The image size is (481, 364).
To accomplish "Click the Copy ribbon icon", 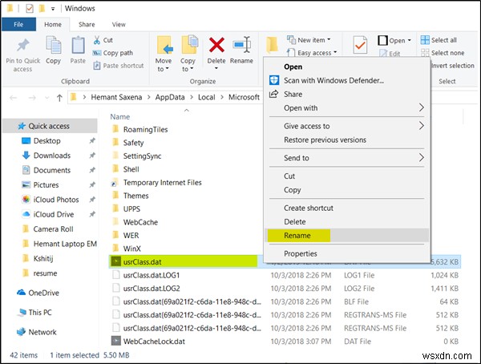I will coord(54,45).
